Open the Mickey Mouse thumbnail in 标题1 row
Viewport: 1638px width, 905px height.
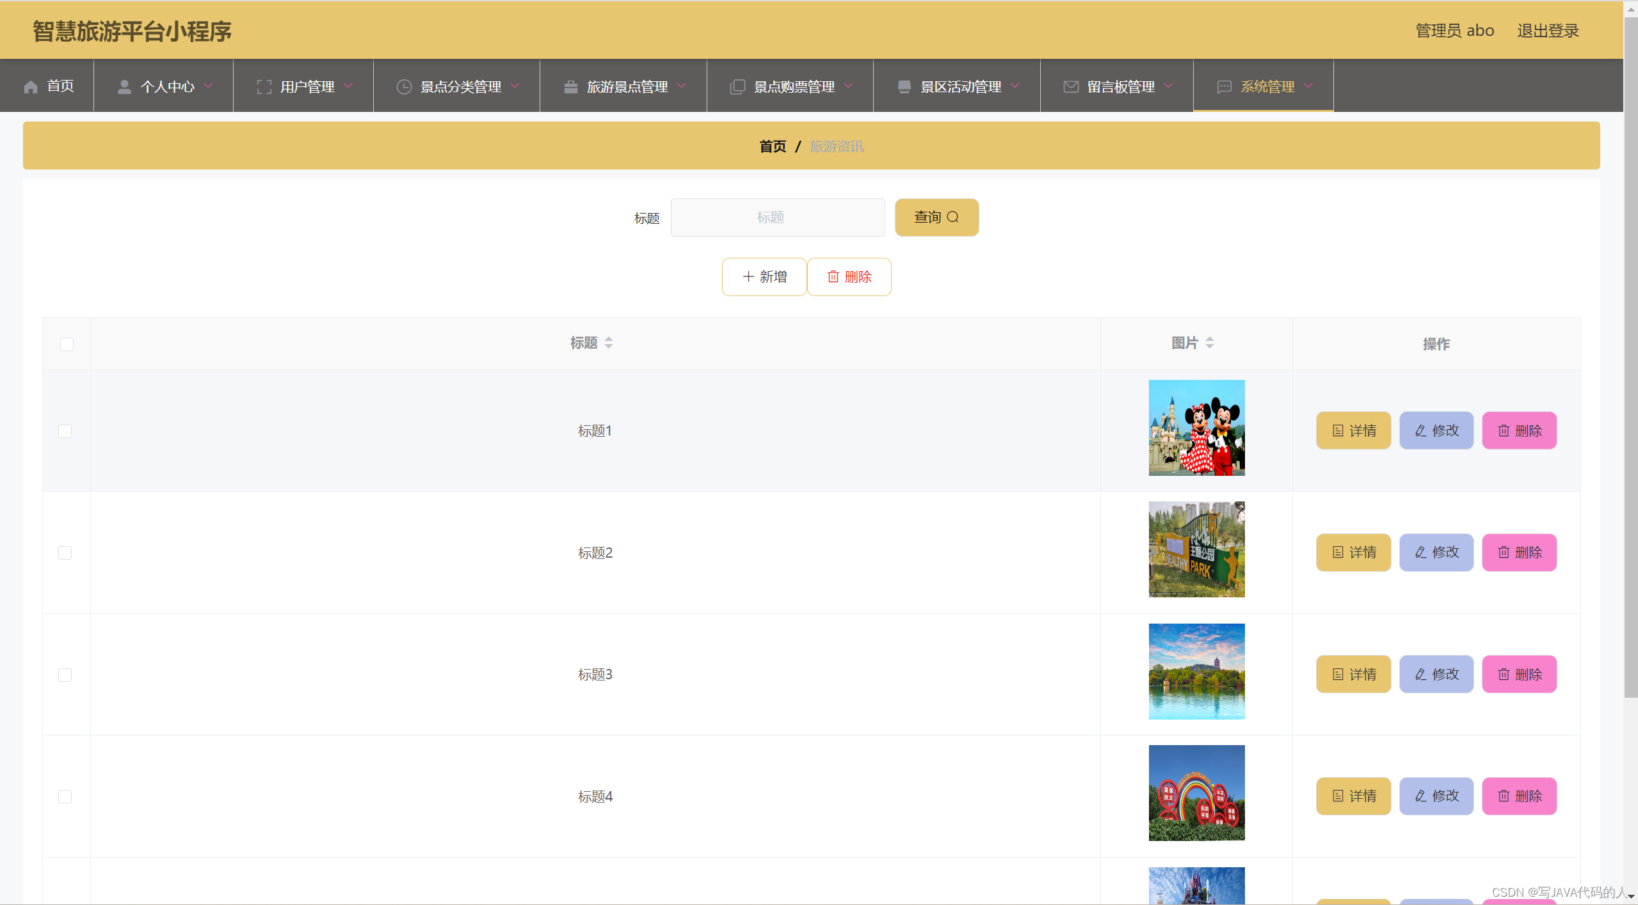[x=1196, y=427]
